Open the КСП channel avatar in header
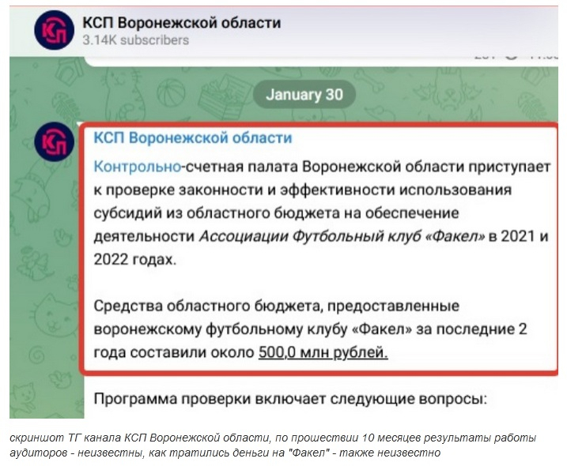 point(55,30)
